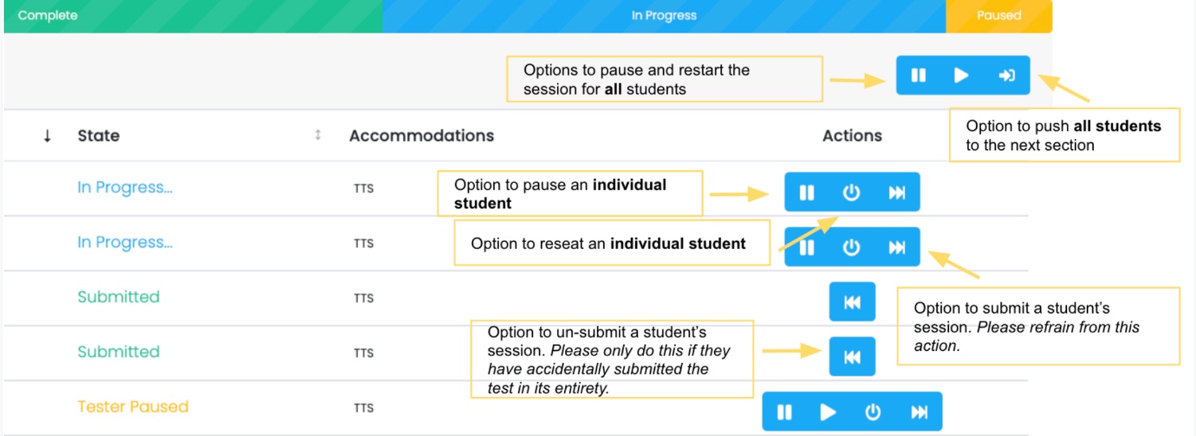Click the Accommodations column header

422,136
